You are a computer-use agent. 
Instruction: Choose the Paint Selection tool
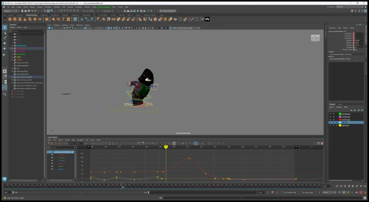pos(5,38)
